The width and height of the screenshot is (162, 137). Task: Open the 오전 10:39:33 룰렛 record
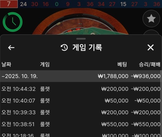[80, 112]
